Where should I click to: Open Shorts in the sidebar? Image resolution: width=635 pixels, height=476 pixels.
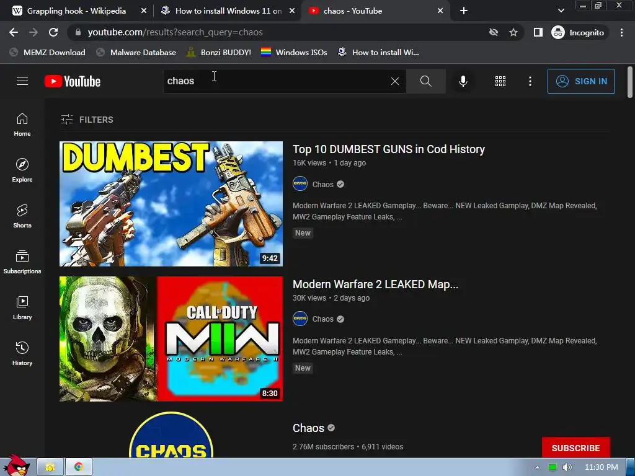pos(22,216)
